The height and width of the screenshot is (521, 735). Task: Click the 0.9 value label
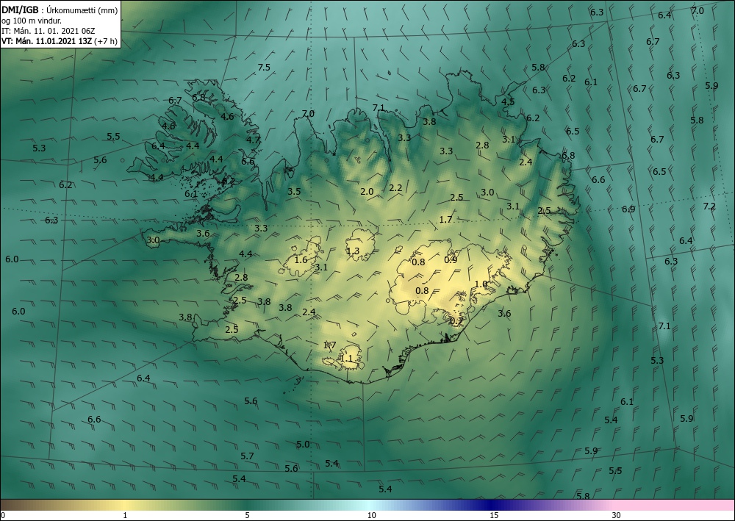(451, 259)
